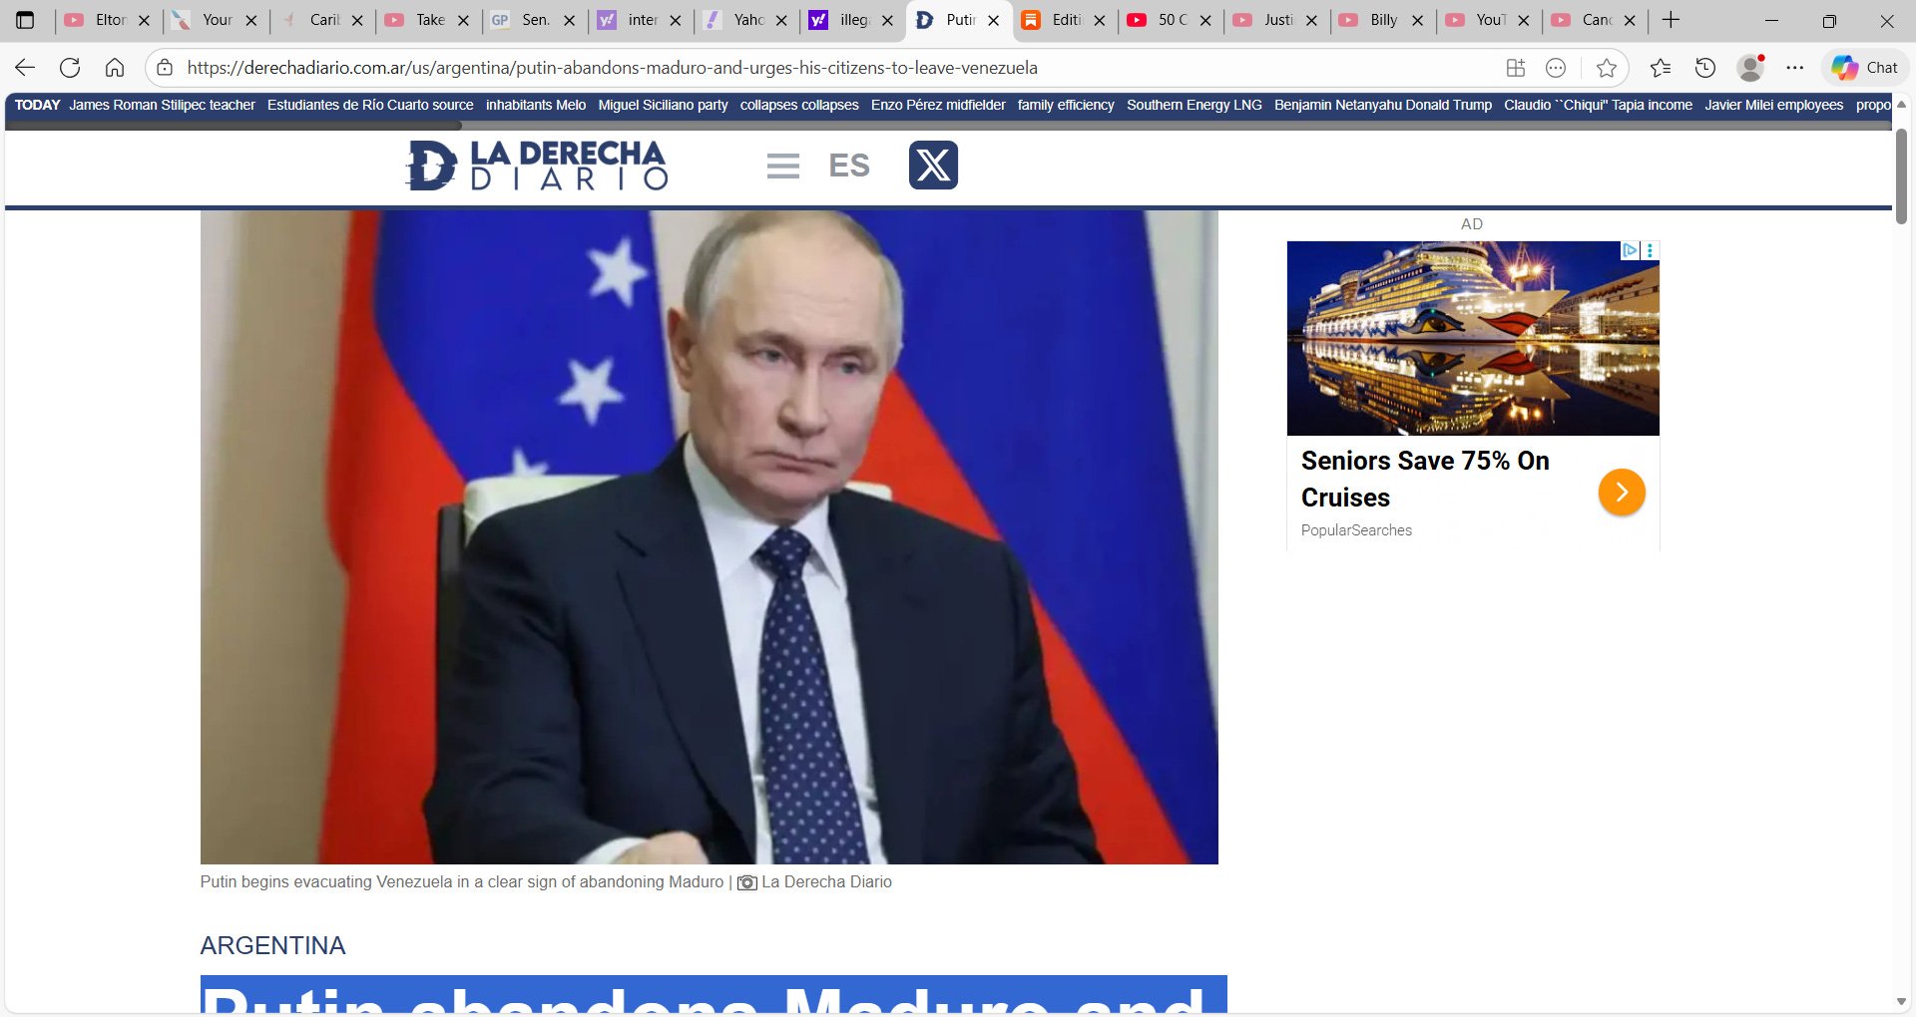Open Copilot Chat button

1864,68
